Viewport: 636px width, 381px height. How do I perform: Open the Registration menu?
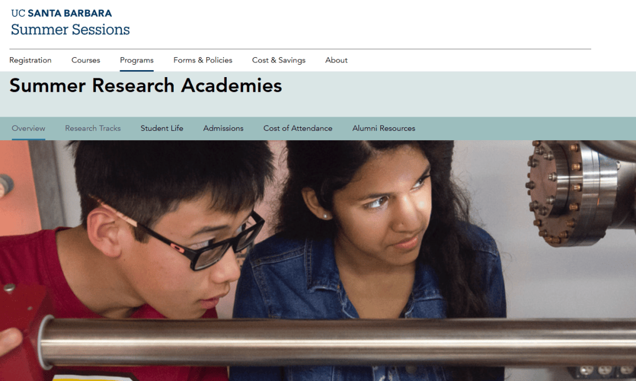point(31,60)
